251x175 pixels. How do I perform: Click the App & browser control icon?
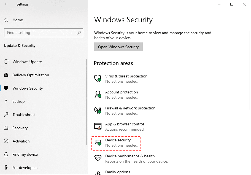(98, 126)
